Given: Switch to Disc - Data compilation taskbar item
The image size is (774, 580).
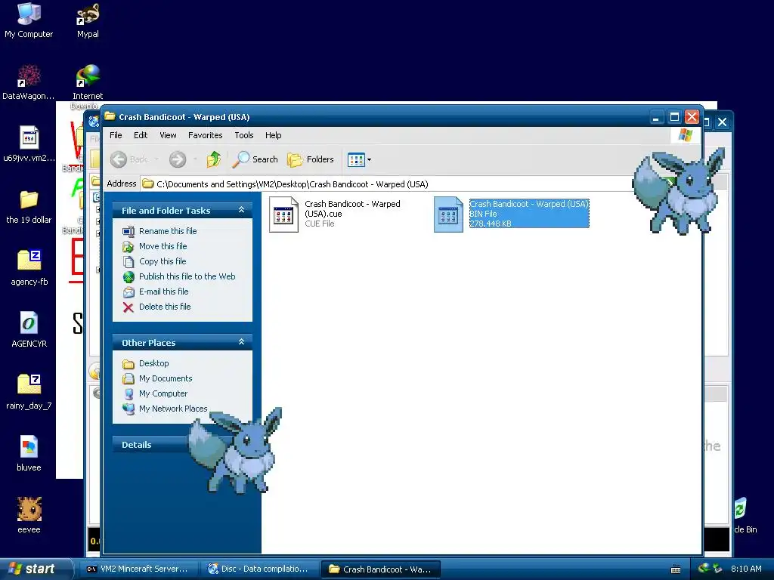Looking at the screenshot, I should [x=259, y=569].
